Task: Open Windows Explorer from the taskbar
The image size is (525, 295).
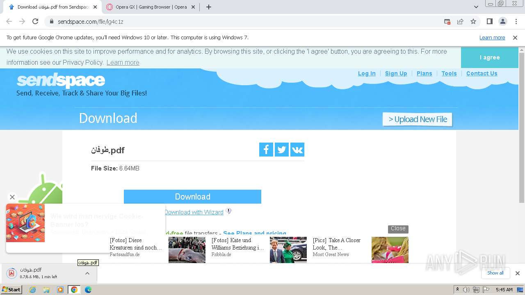Action: coord(46,290)
